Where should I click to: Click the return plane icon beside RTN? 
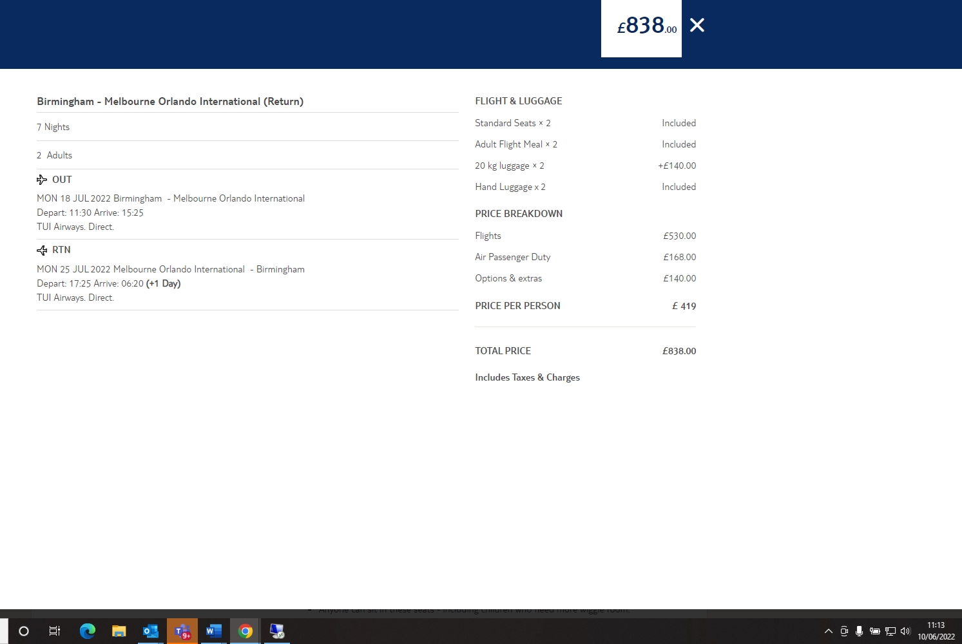[42, 250]
